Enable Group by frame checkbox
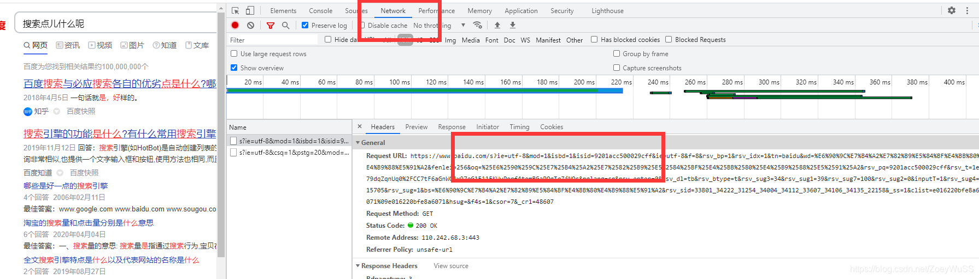The height and width of the screenshot is (279, 979). tap(617, 53)
